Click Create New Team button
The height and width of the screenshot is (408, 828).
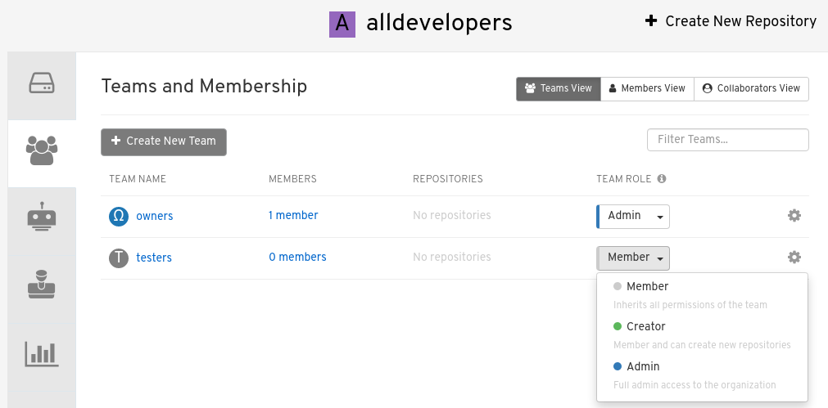coord(164,141)
